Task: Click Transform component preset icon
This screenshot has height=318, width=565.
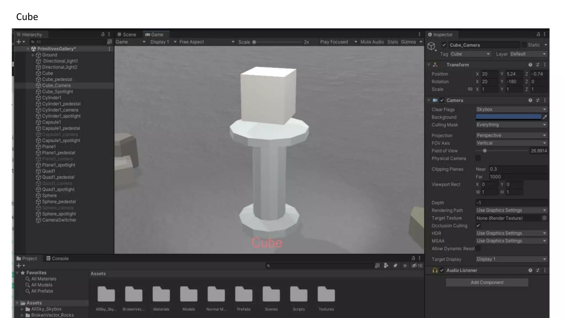Action: click(x=537, y=65)
